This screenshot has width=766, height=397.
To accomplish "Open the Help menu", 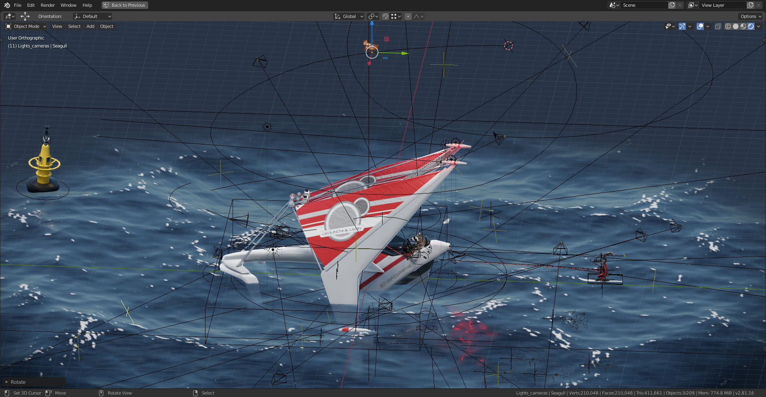I will click(x=87, y=5).
